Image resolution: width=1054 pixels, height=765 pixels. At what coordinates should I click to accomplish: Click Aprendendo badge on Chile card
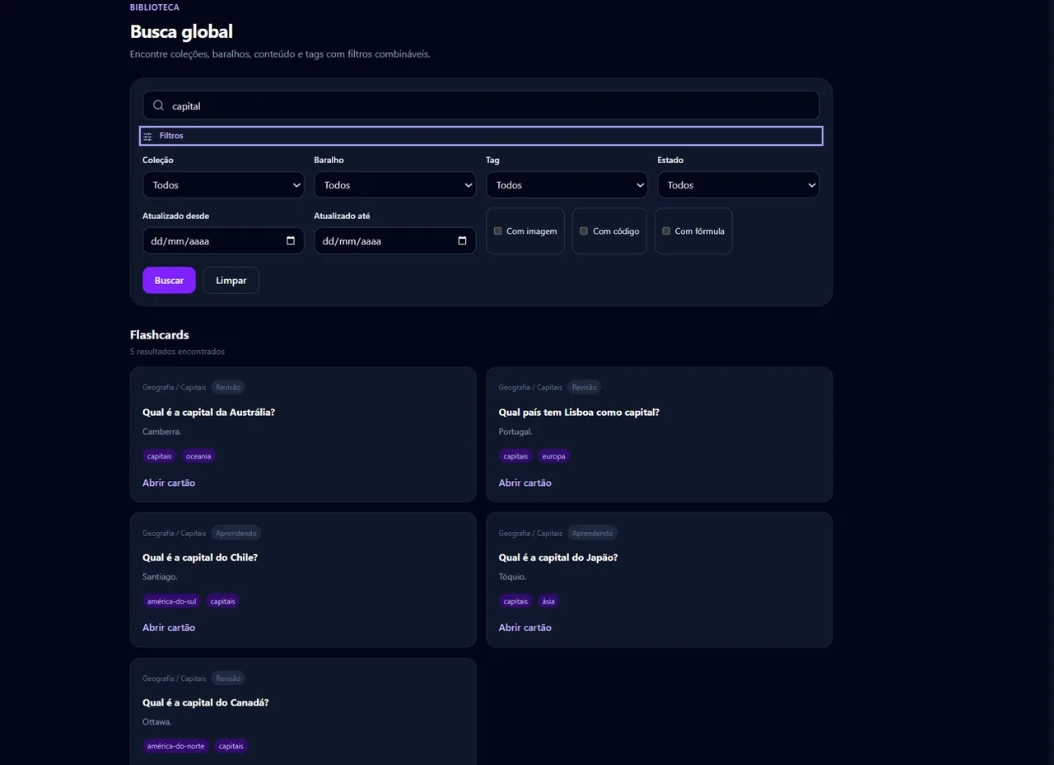click(236, 533)
